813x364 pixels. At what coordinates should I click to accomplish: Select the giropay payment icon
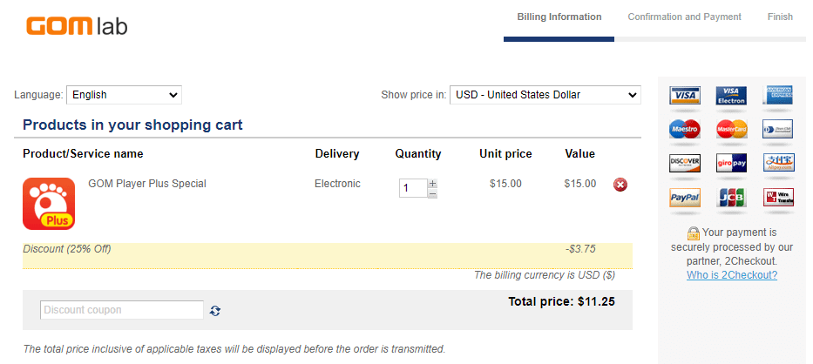pyautogui.click(x=732, y=163)
